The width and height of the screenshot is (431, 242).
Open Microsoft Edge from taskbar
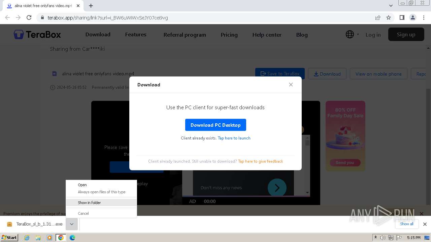click(x=72, y=238)
